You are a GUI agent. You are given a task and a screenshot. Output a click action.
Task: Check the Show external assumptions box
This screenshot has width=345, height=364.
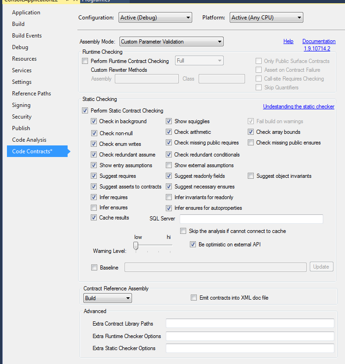click(169, 165)
